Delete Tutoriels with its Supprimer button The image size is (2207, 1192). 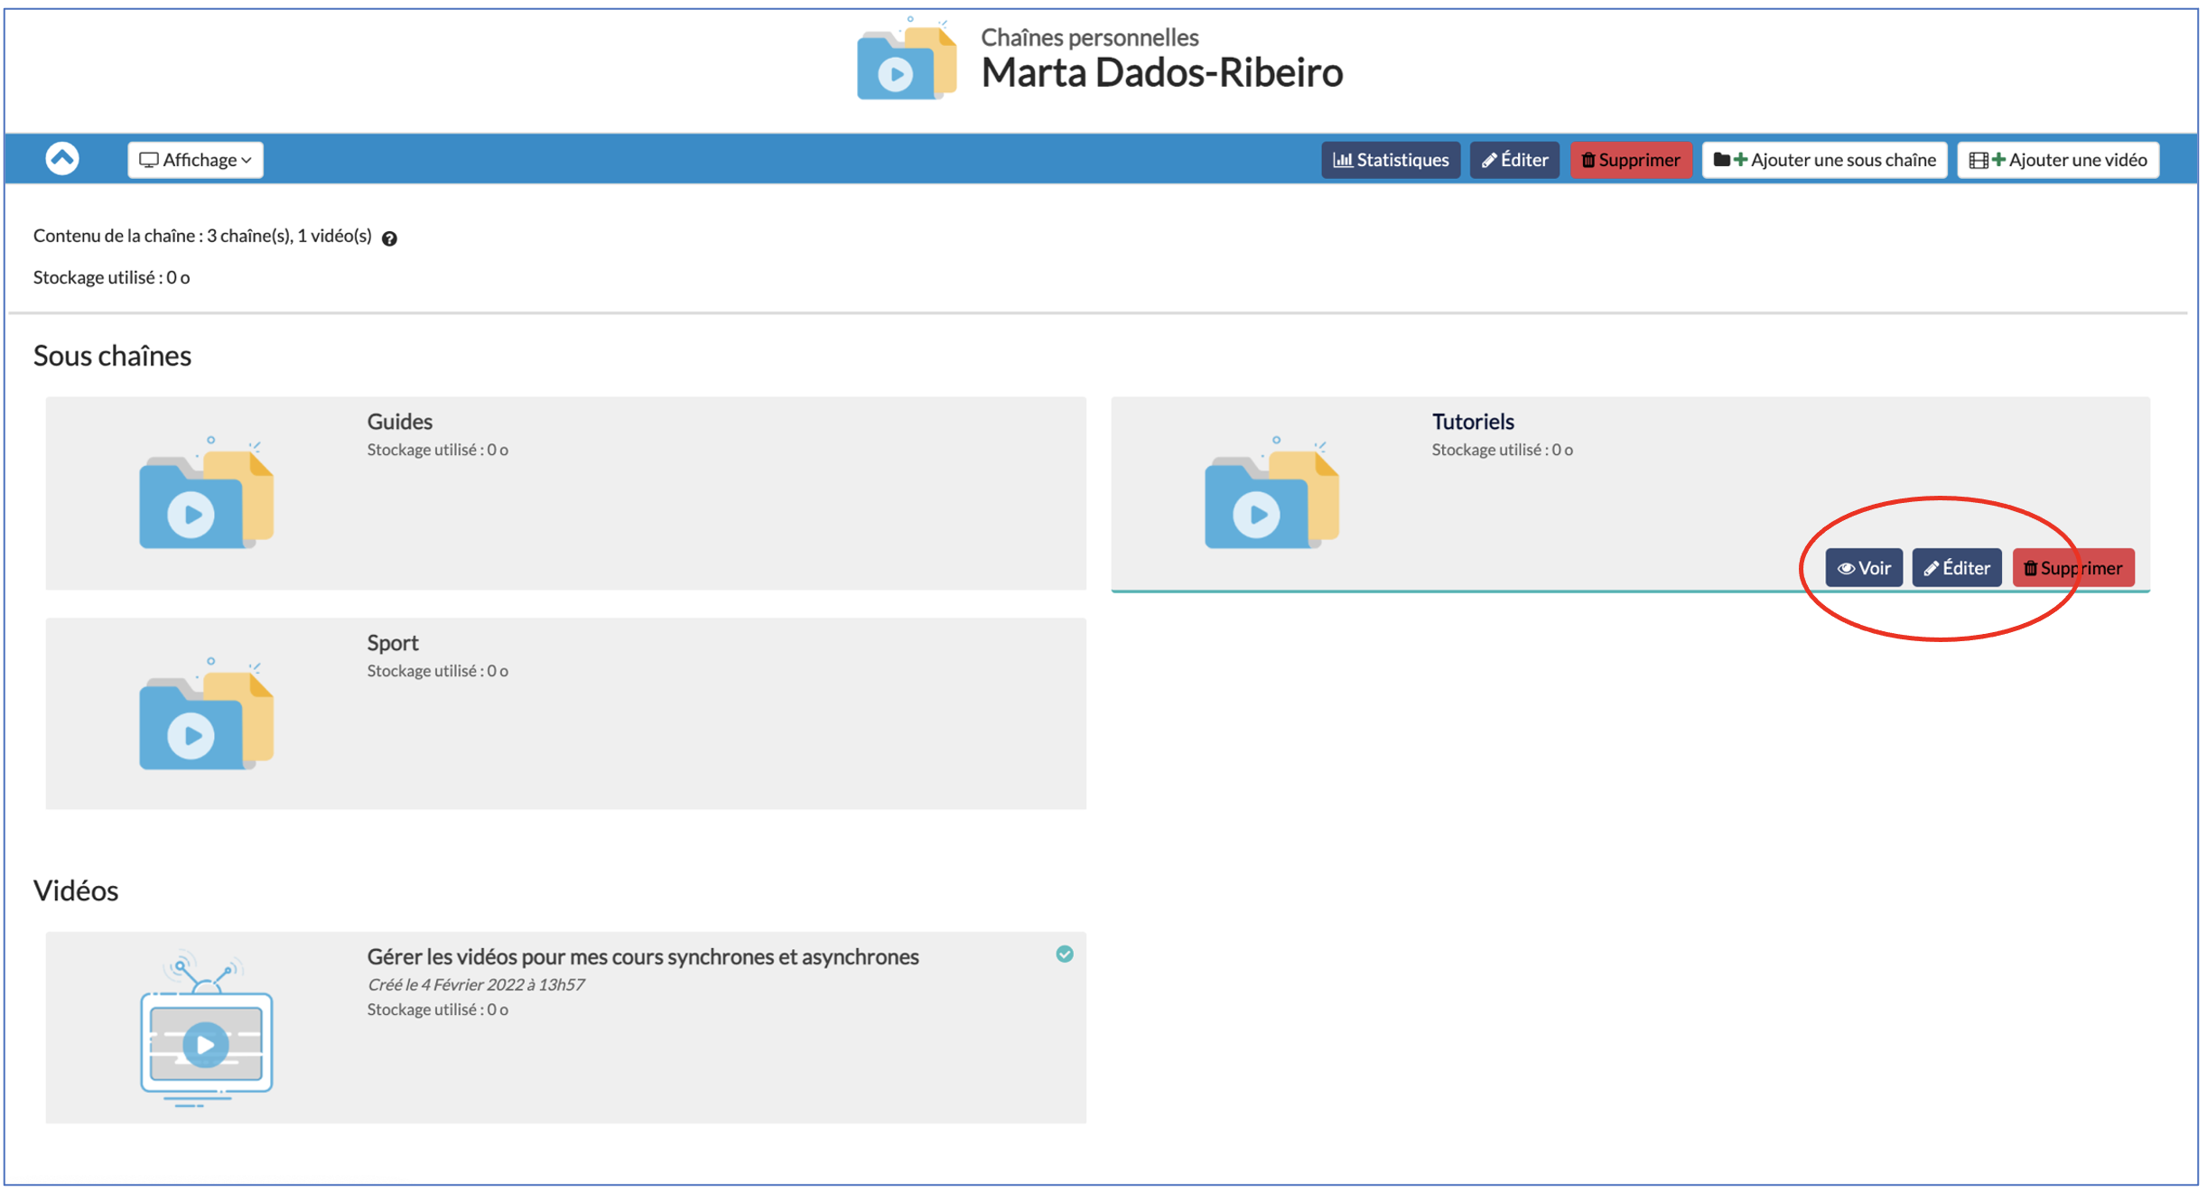[2072, 568]
